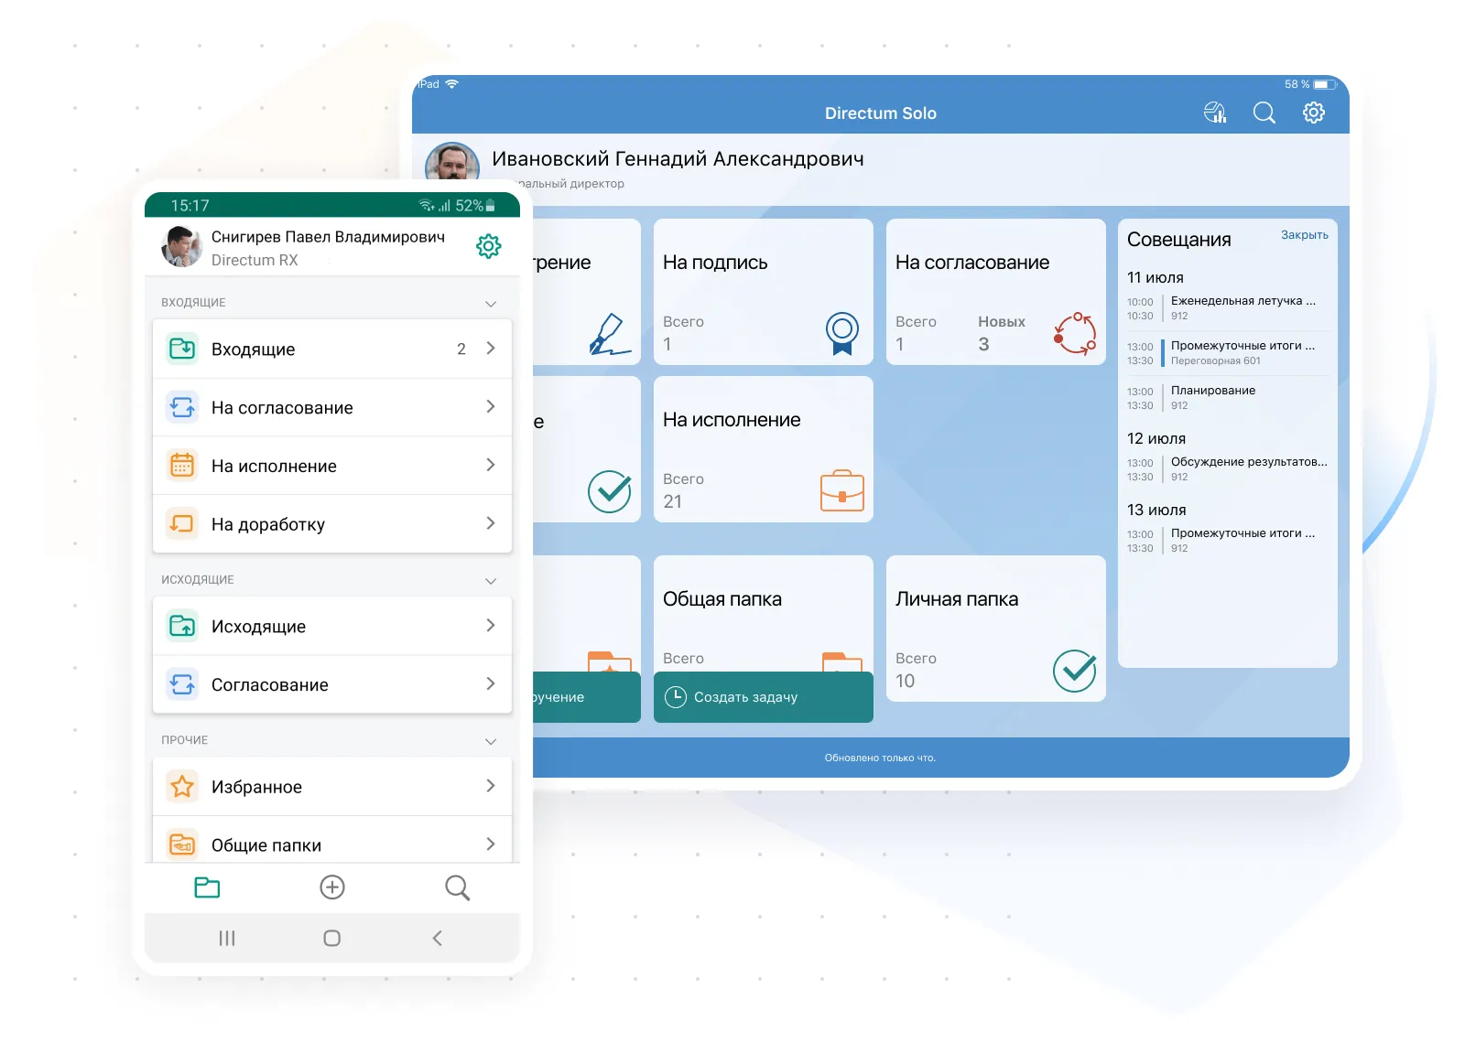This screenshot has width=1465, height=1043.
Task: Open the analytics chart icon in header
Action: click(x=1214, y=113)
